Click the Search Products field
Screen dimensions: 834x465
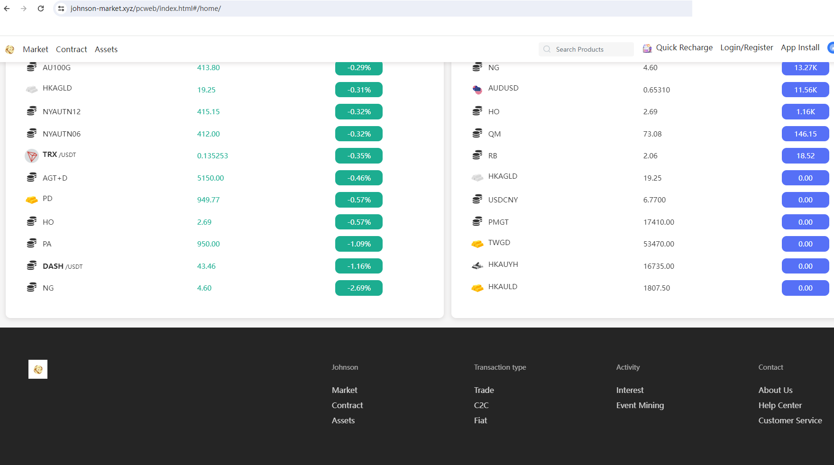coord(586,49)
